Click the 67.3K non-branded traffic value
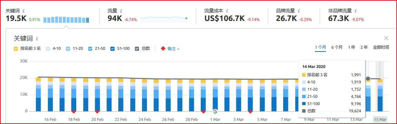The height and width of the screenshot is (124, 397). pos(339,19)
